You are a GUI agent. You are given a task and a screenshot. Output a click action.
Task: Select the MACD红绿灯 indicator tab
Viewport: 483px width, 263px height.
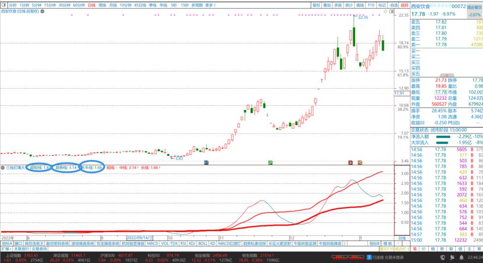click(x=229, y=243)
